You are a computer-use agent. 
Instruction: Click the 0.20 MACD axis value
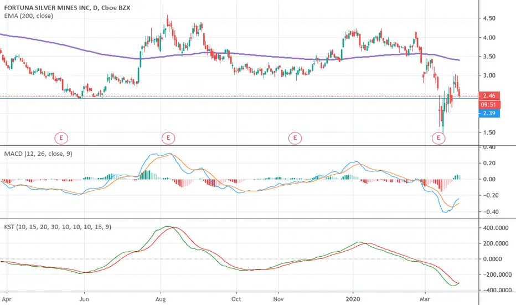[489, 163]
